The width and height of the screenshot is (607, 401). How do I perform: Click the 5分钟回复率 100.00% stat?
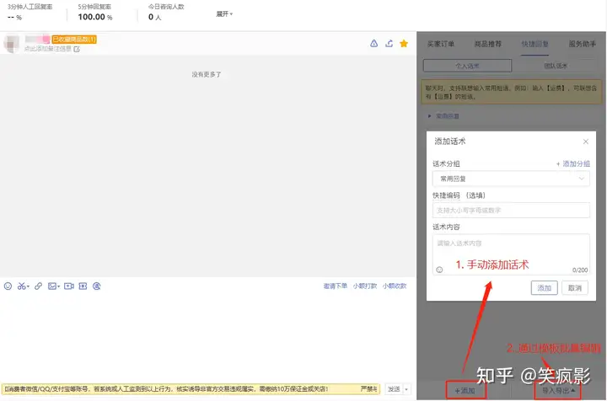pyautogui.click(x=95, y=13)
